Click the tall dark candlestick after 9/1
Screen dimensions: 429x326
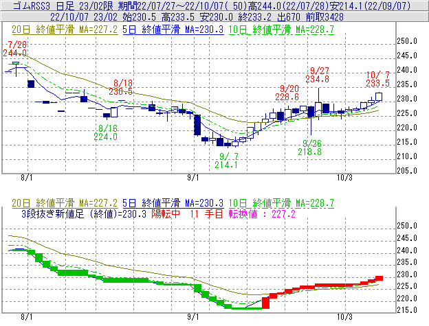tap(197, 125)
